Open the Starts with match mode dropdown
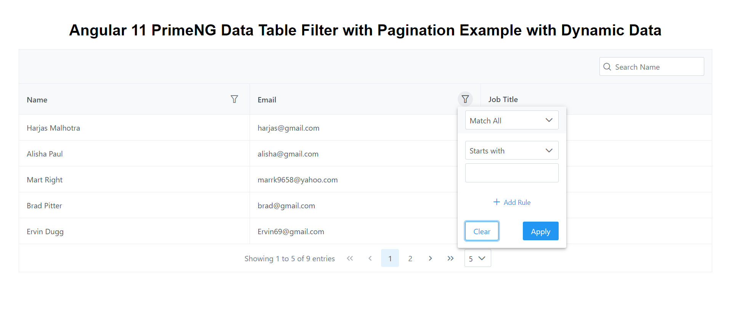The image size is (729, 321). coord(511,150)
